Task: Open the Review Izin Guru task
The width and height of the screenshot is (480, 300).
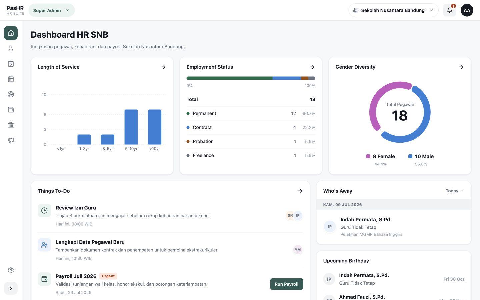Action: point(170,215)
